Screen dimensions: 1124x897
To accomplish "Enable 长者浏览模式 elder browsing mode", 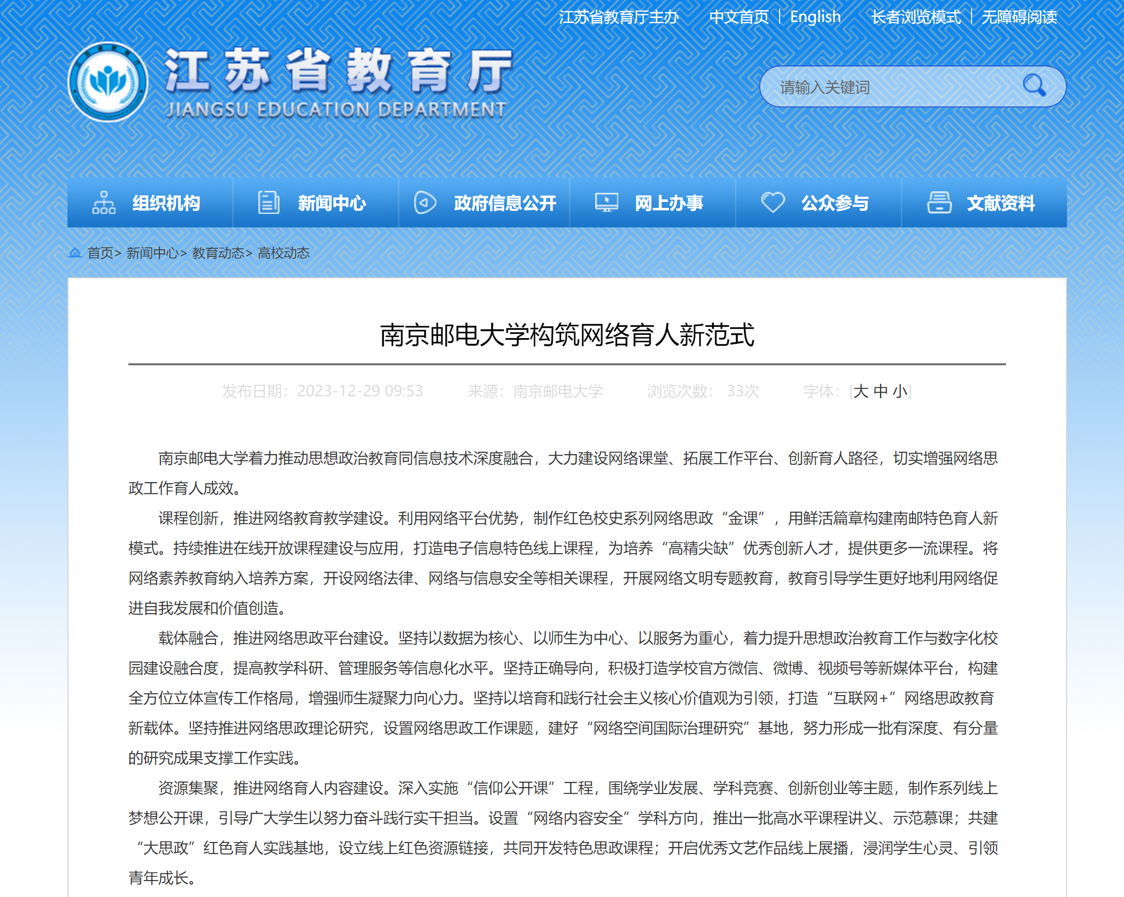I will pyautogui.click(x=916, y=17).
